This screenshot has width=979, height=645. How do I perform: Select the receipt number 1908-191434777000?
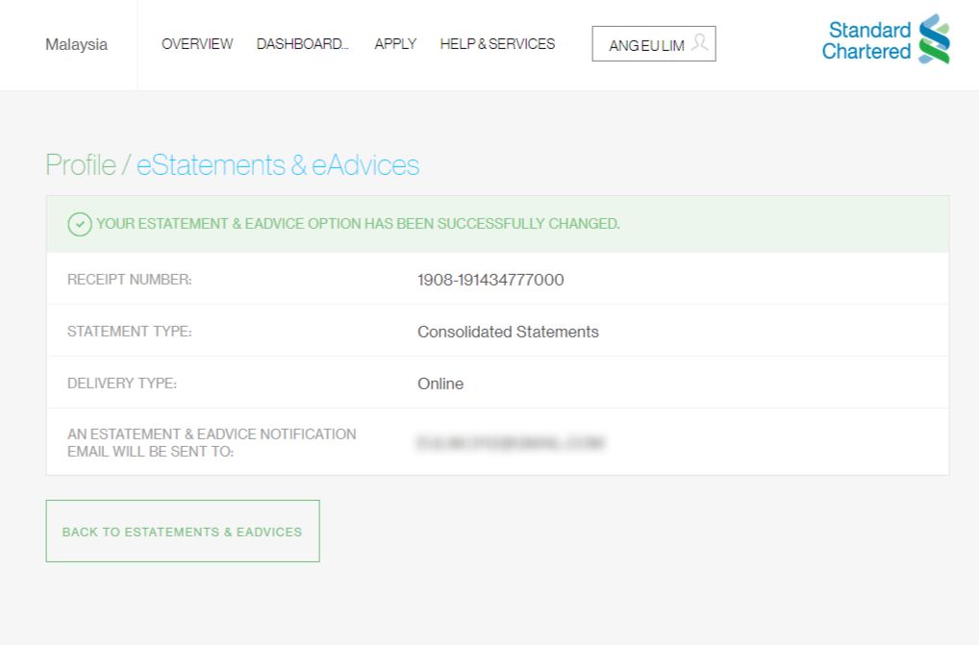click(490, 280)
